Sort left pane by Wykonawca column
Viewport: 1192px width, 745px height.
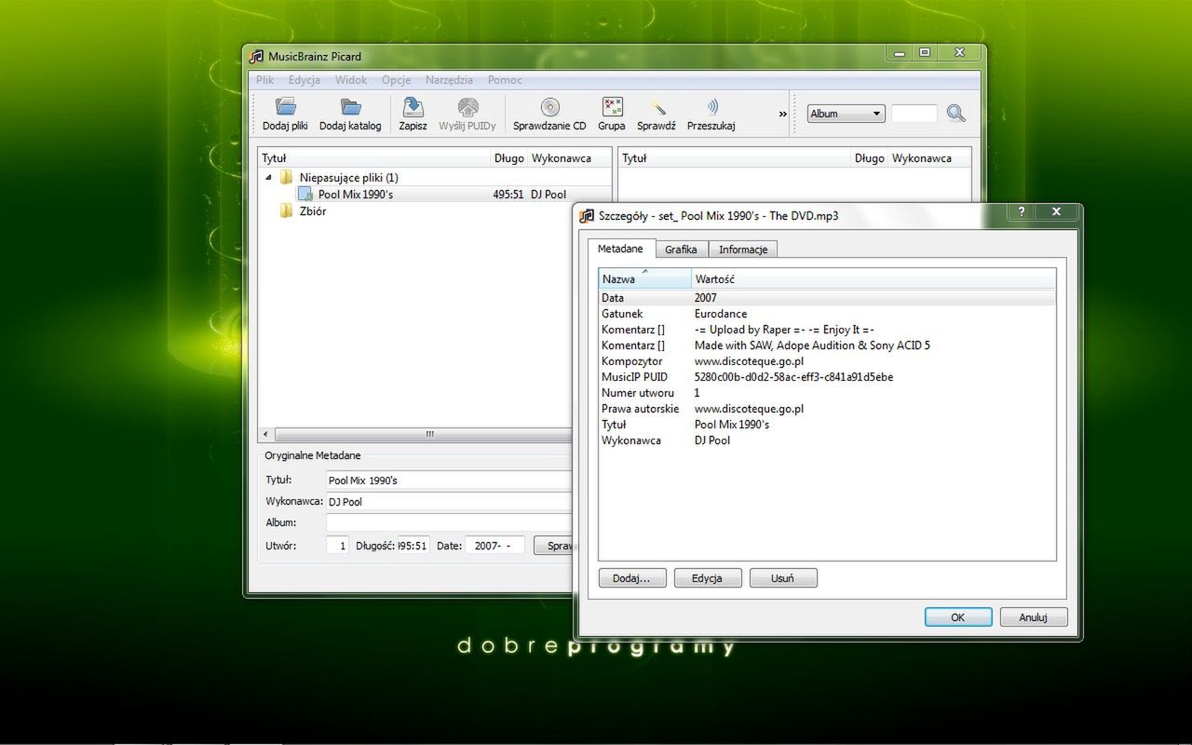pyautogui.click(x=570, y=158)
